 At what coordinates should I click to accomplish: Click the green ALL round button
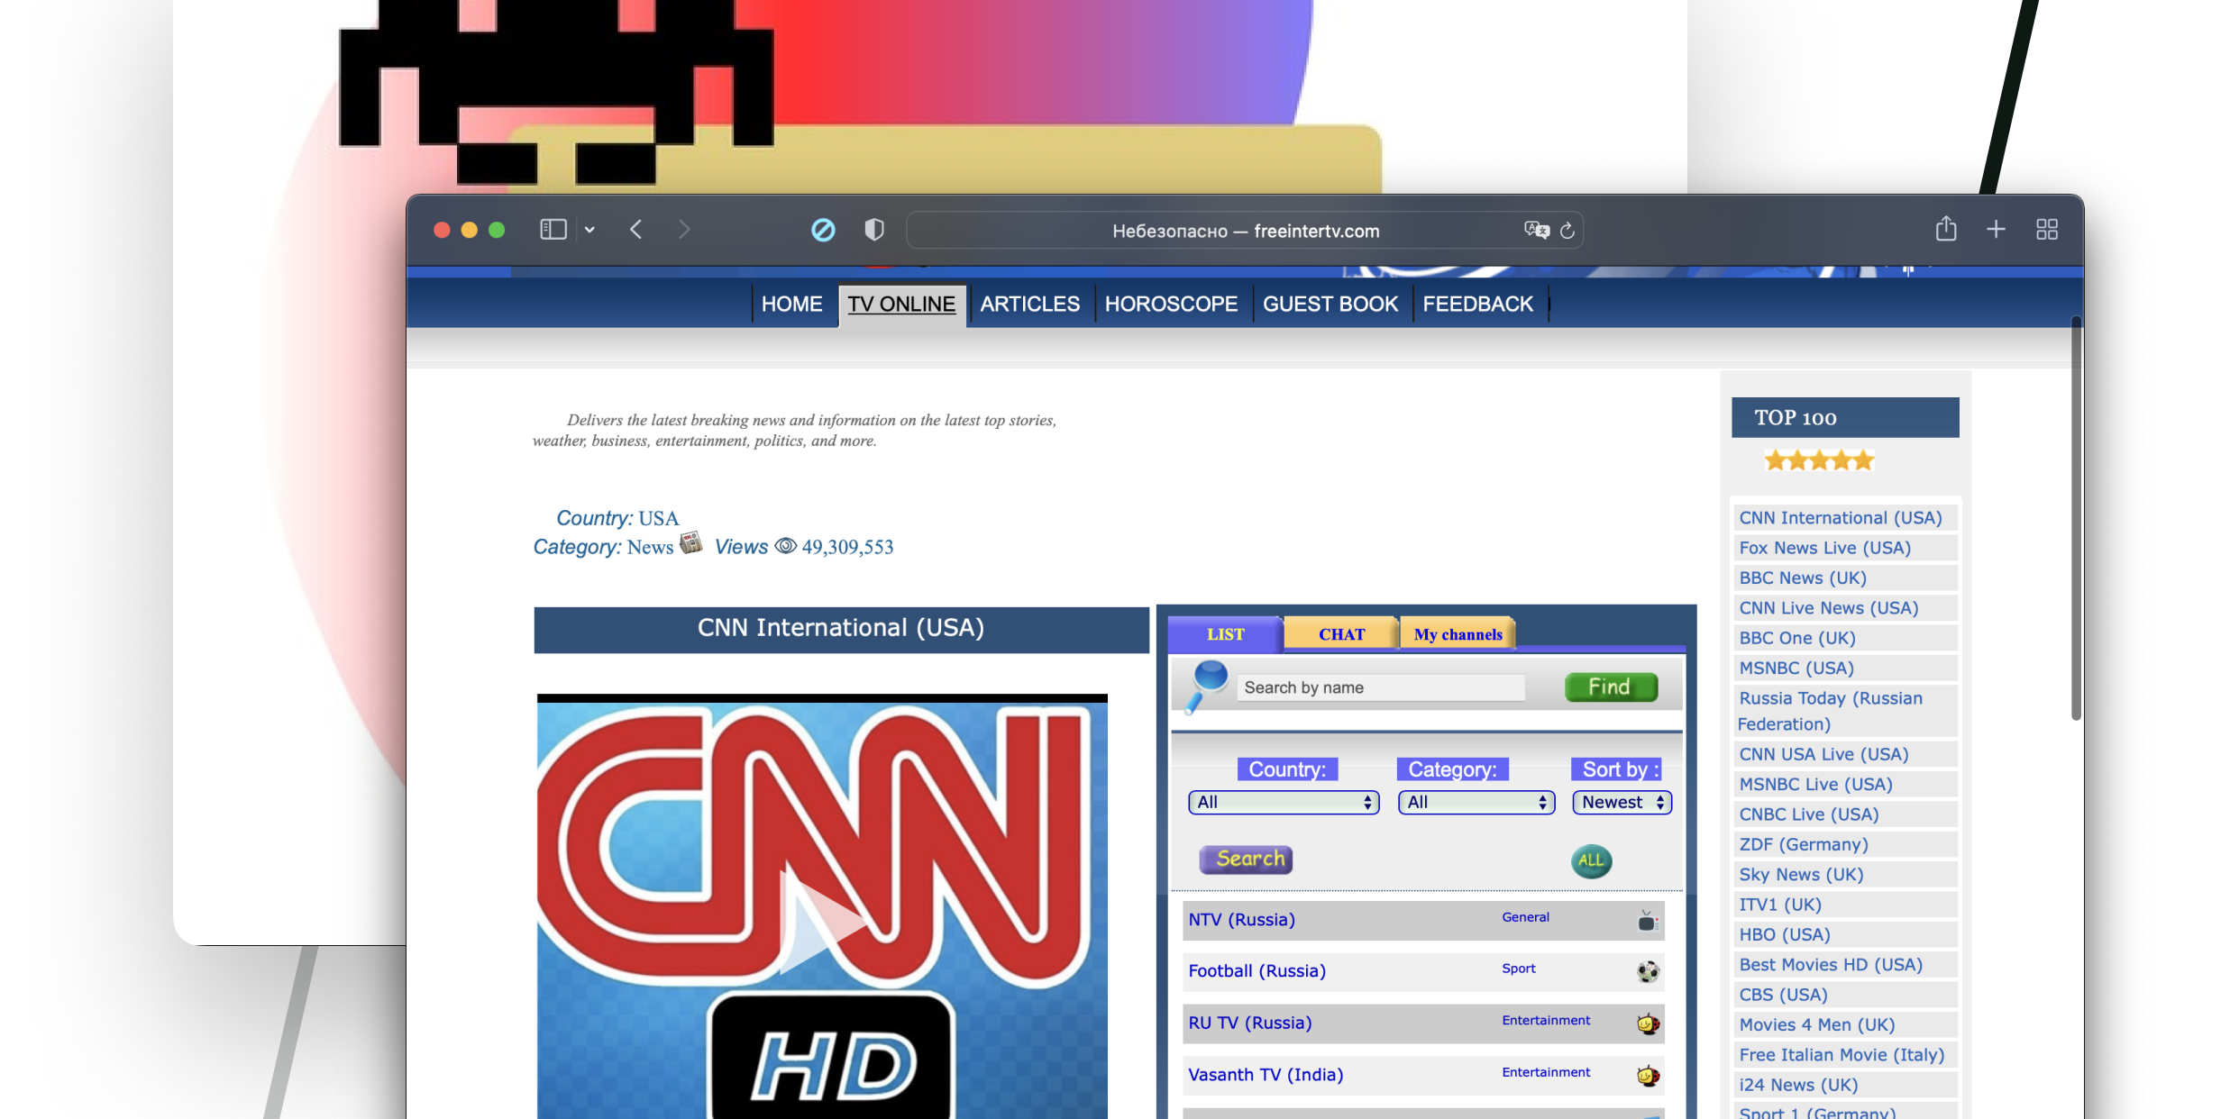pyautogui.click(x=1591, y=860)
